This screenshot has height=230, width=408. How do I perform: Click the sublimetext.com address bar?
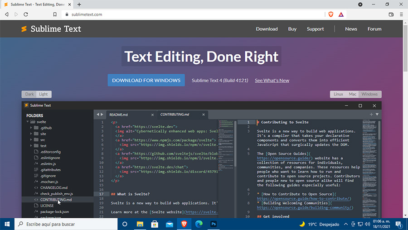(193, 14)
